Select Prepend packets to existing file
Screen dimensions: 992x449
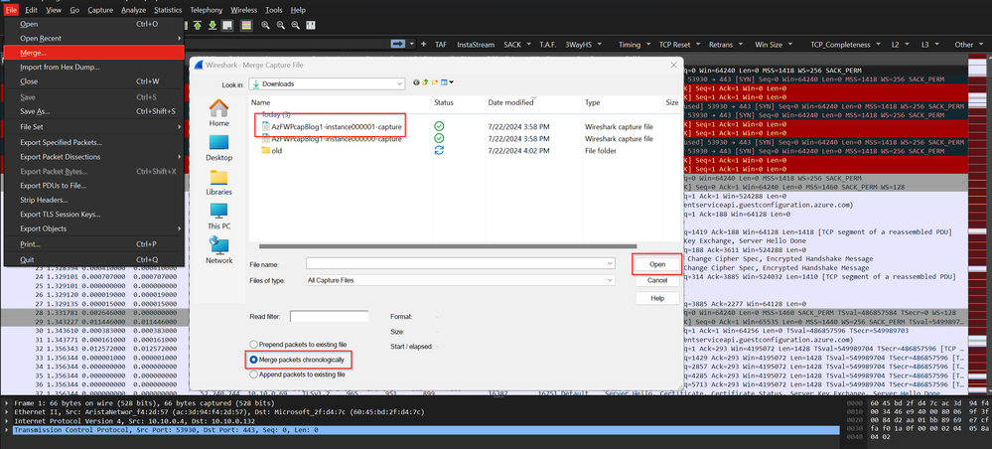coord(299,345)
